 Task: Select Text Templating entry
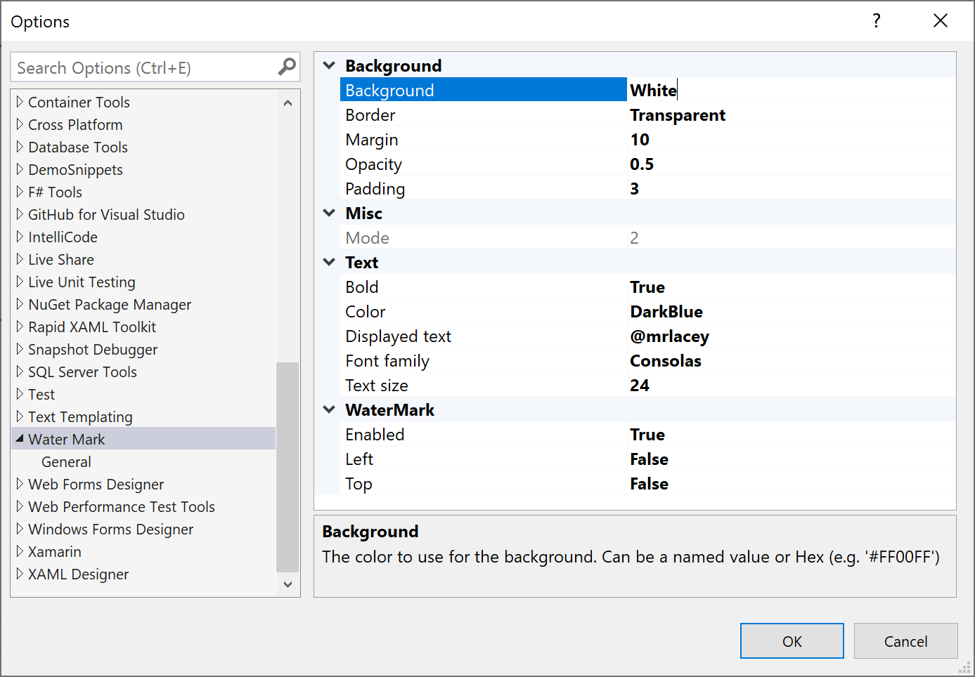pos(80,417)
